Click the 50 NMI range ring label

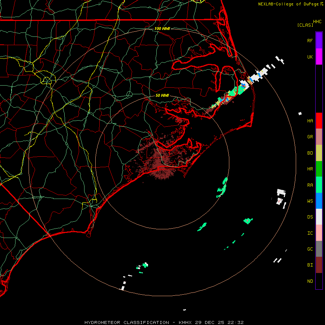click(162, 95)
